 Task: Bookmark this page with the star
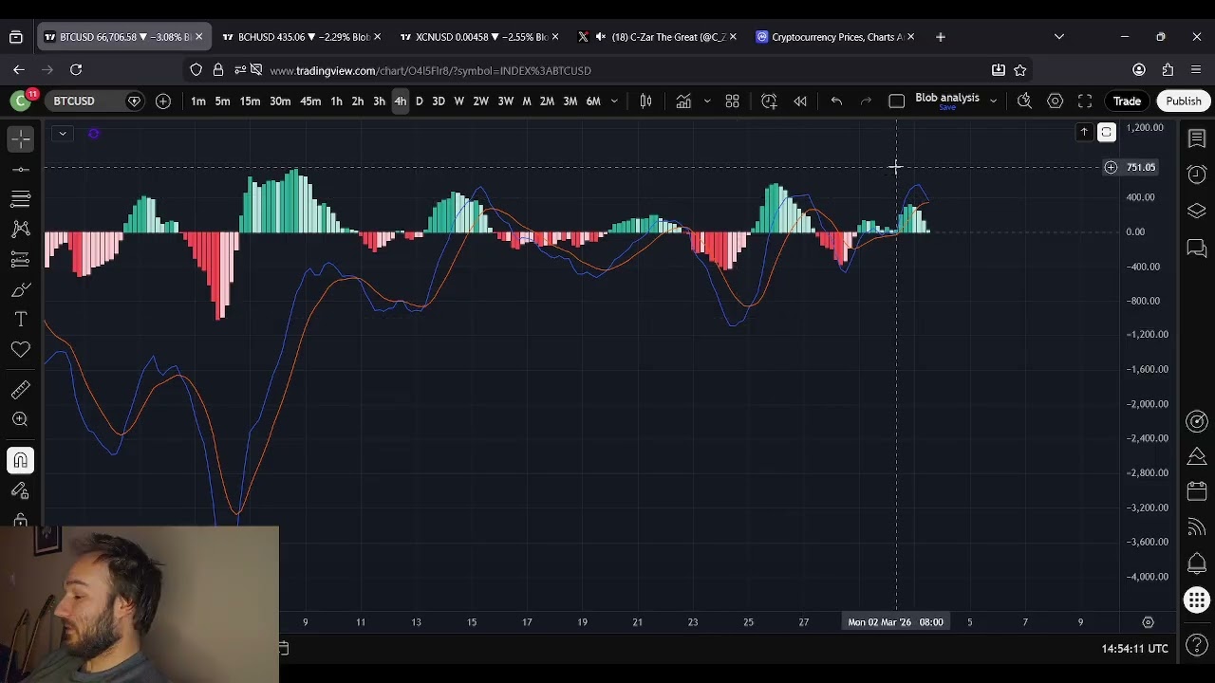coord(1020,69)
